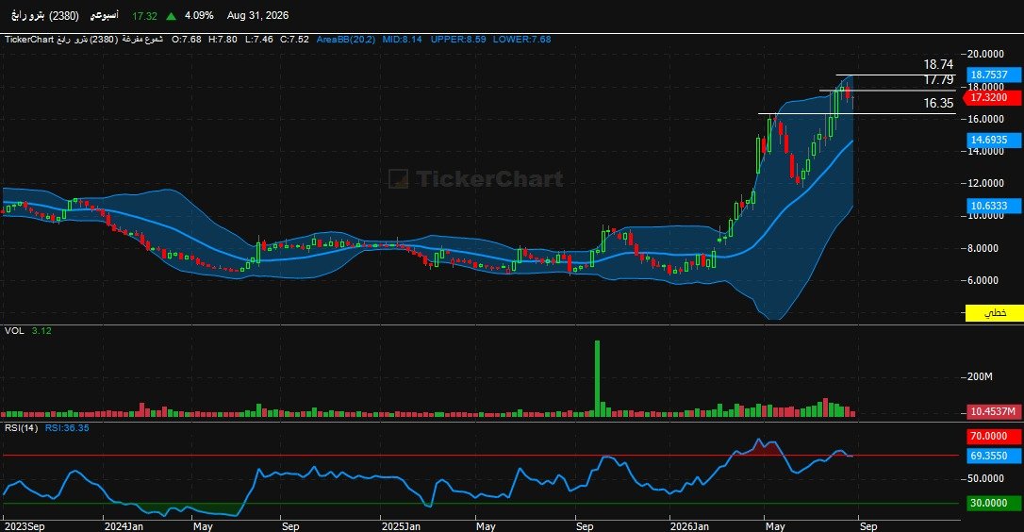Image resolution: width=1024 pixels, height=532 pixels.
Task: Click the C:7.52 close value
Action: coord(294,40)
